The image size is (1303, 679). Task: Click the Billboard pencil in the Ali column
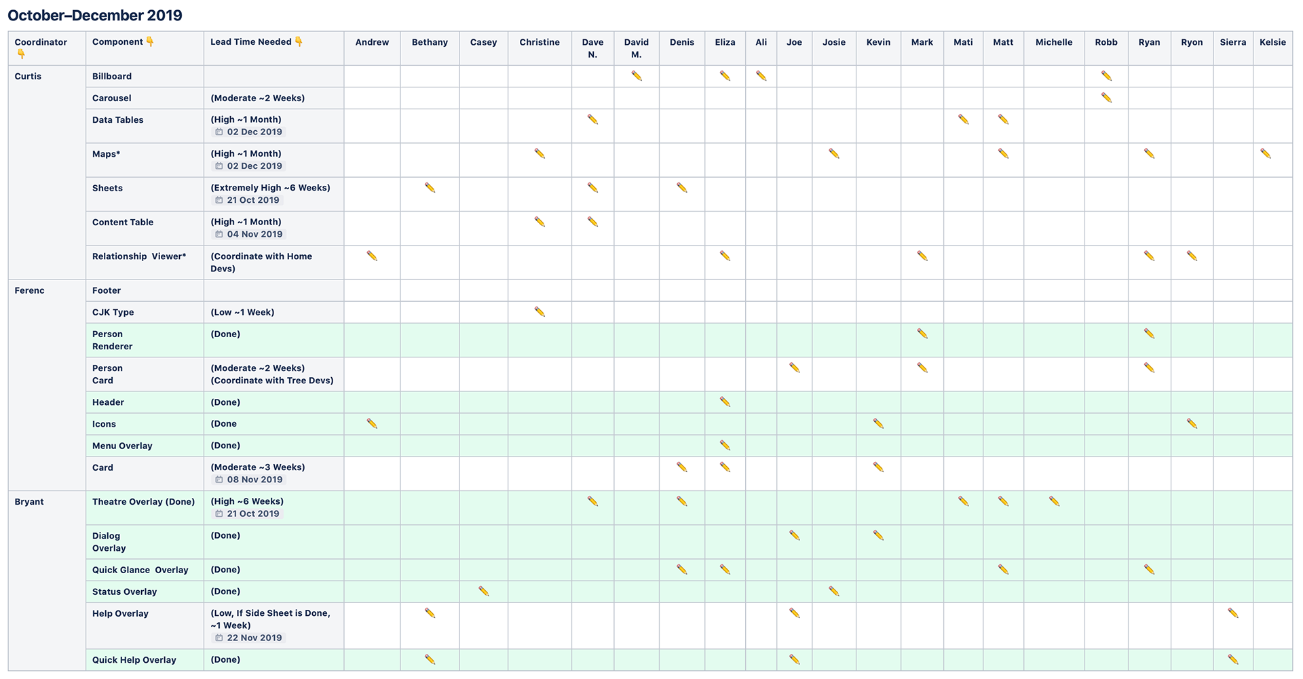coord(761,76)
